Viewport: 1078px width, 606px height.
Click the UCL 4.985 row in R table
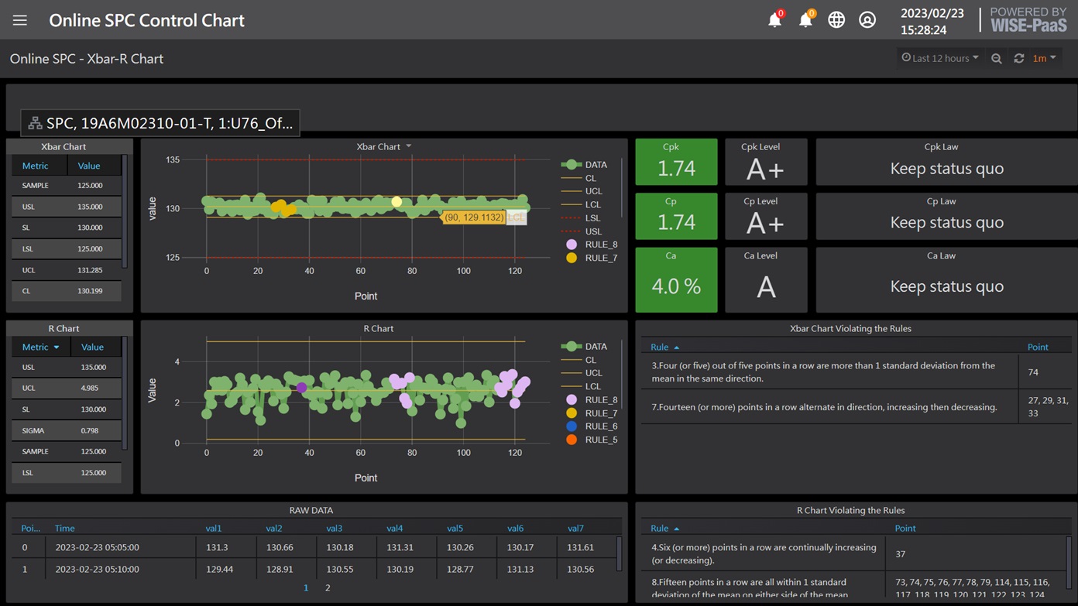click(67, 388)
